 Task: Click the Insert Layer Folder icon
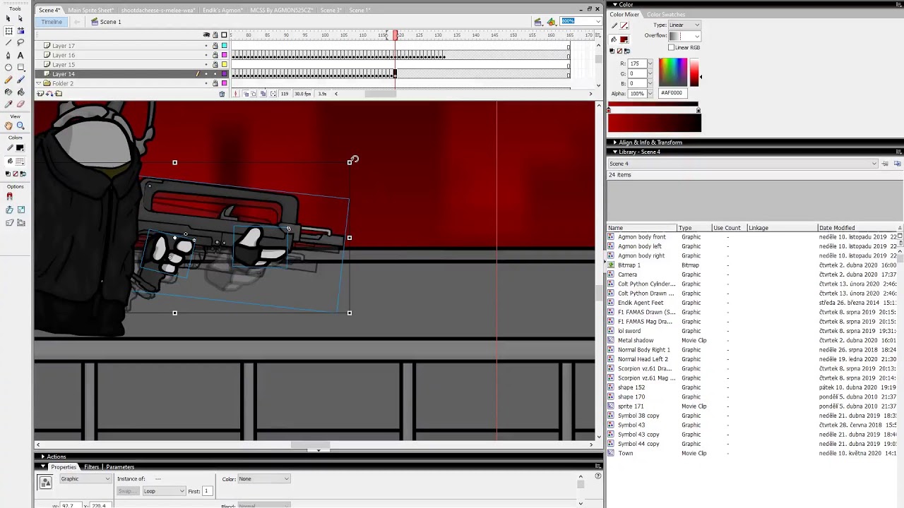[x=58, y=94]
